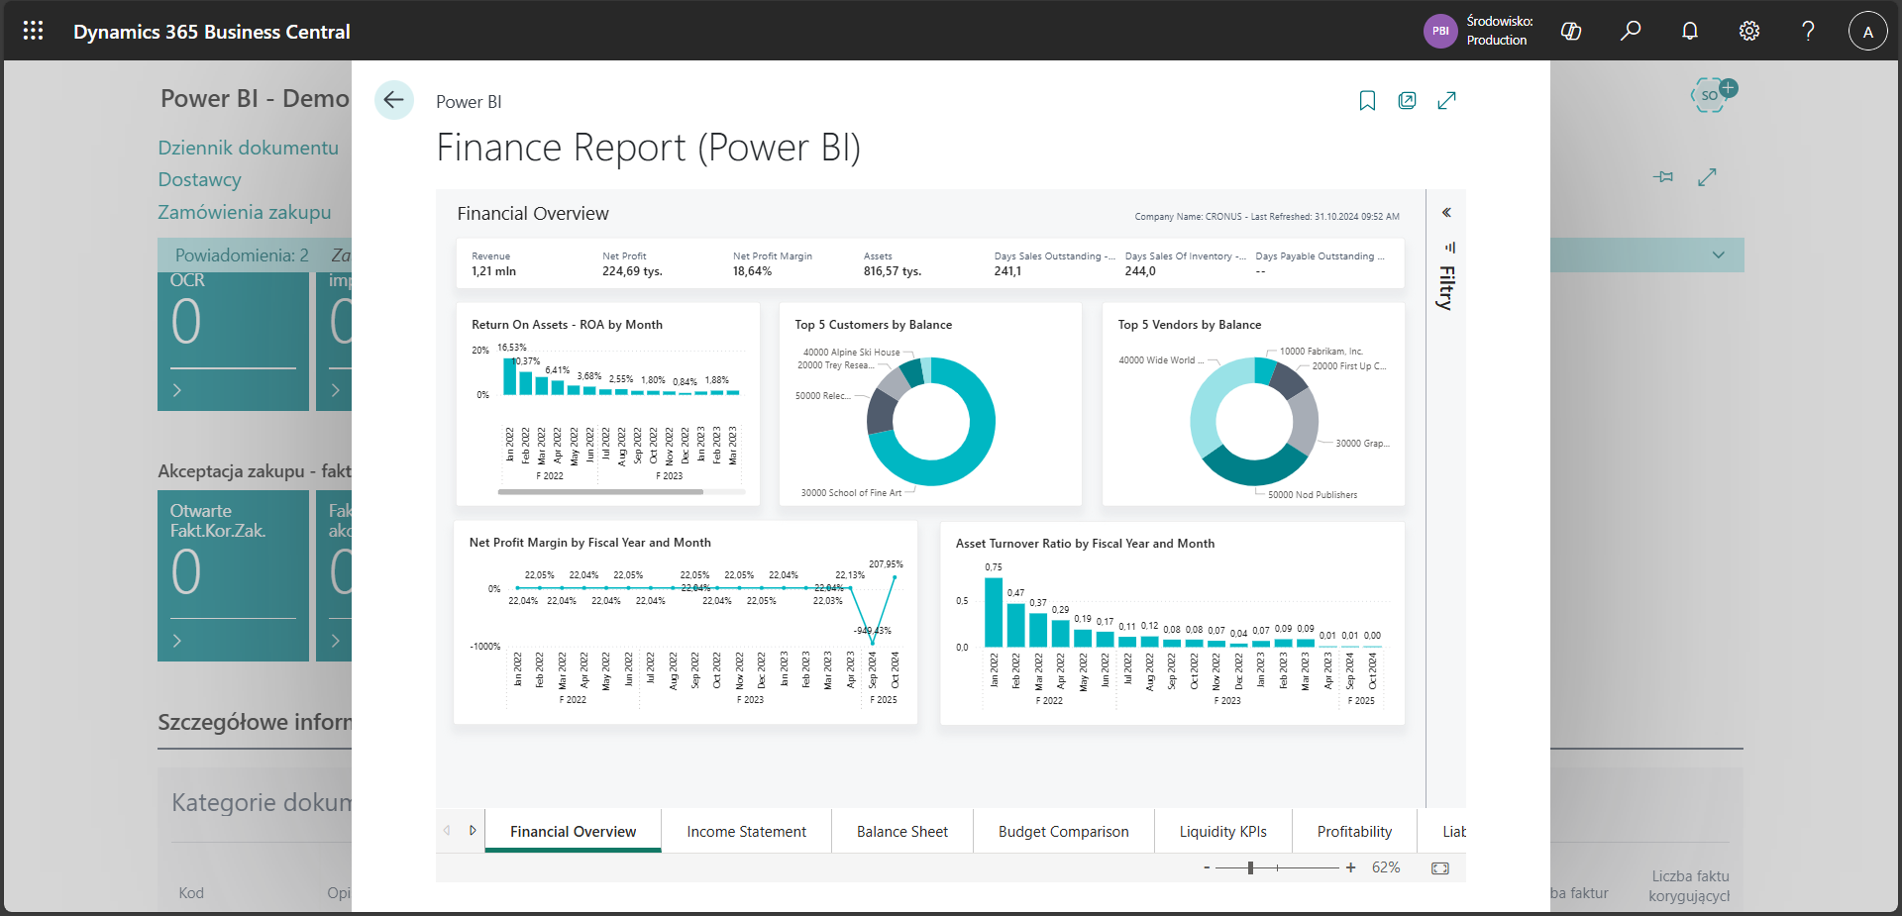
Task: Expand background page part arrows icon
Action: tap(1707, 177)
